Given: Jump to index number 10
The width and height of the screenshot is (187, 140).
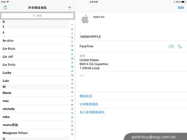Looking at the screenshot, I should (x=72, y=50).
